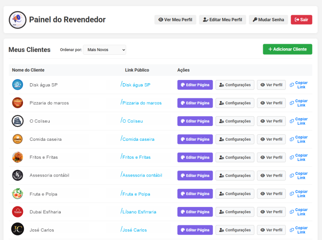Open the /José Carlos public link
This screenshot has height=240, width=322.
(x=134, y=230)
